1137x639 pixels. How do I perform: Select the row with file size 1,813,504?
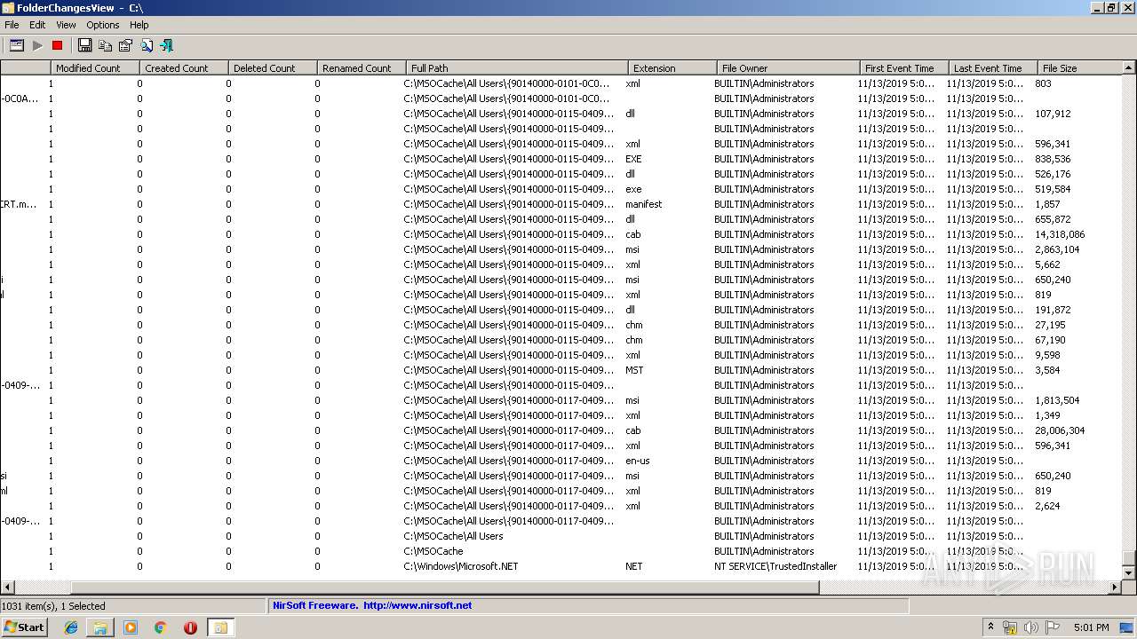[x=561, y=400]
